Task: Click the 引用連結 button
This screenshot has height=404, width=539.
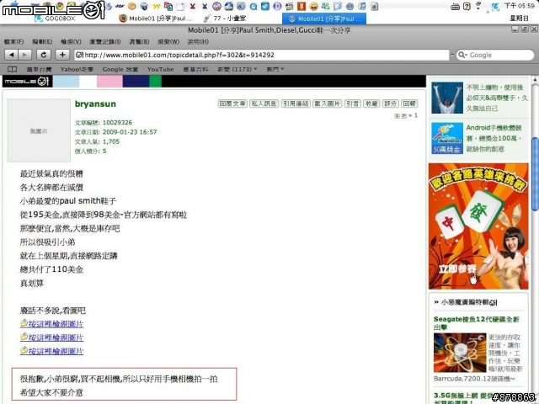Action: click(x=296, y=104)
